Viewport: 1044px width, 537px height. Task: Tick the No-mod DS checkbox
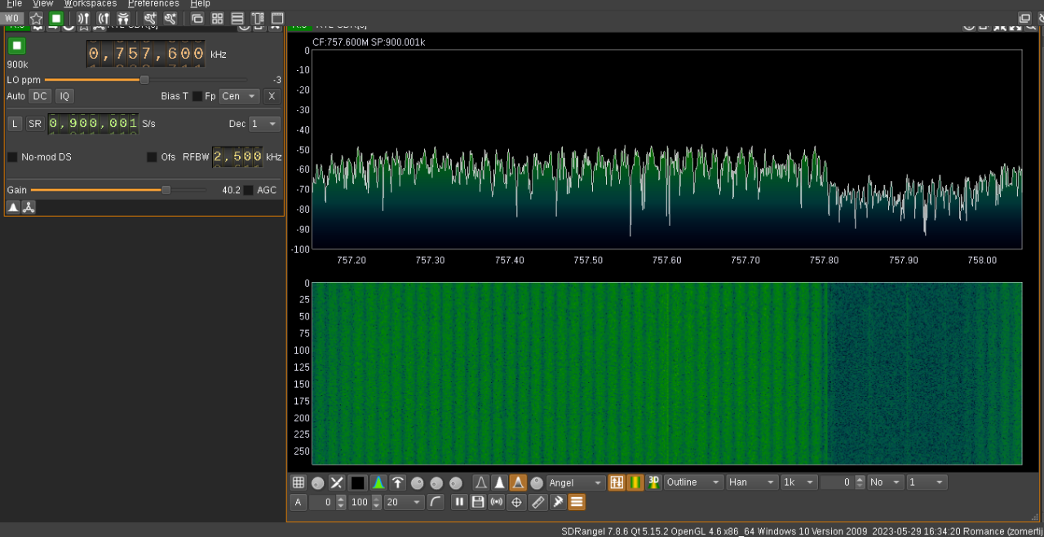[12, 156]
